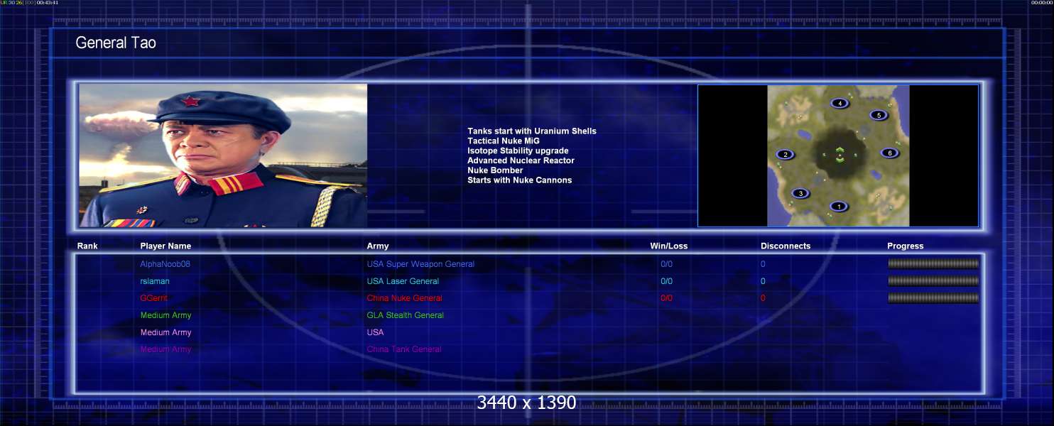Click the 00:00:00 timer readout

[1042, 3]
